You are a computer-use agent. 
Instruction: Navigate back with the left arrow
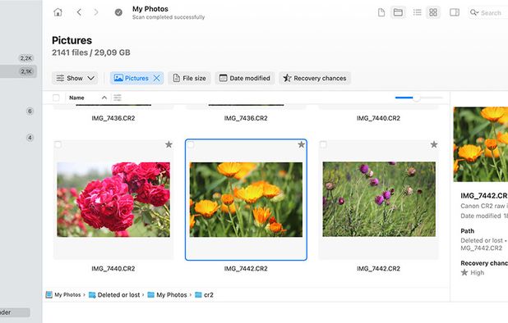click(x=79, y=12)
